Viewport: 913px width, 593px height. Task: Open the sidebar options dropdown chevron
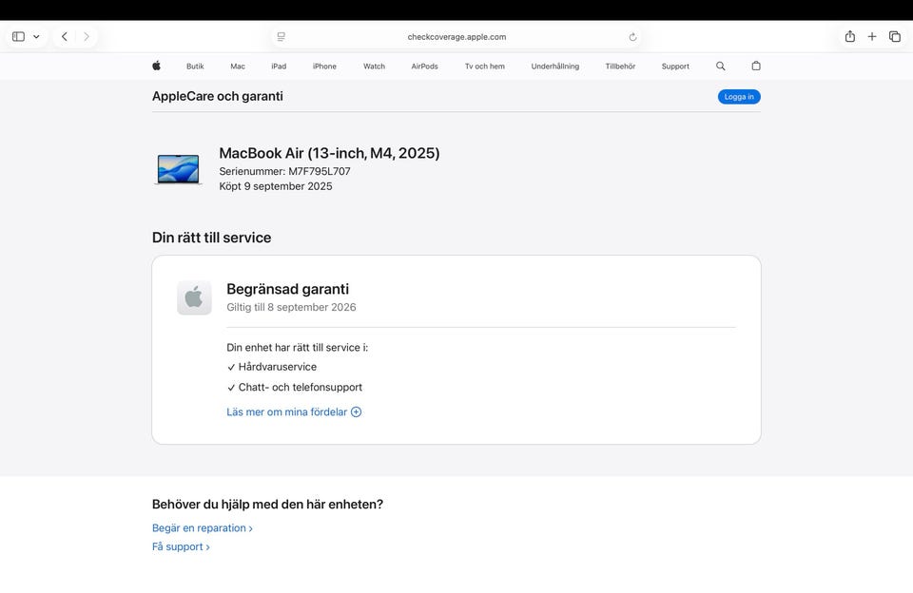36,37
